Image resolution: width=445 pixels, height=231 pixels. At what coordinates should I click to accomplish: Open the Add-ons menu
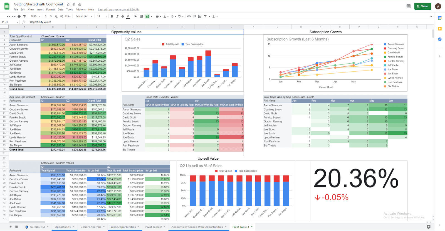click(x=81, y=9)
